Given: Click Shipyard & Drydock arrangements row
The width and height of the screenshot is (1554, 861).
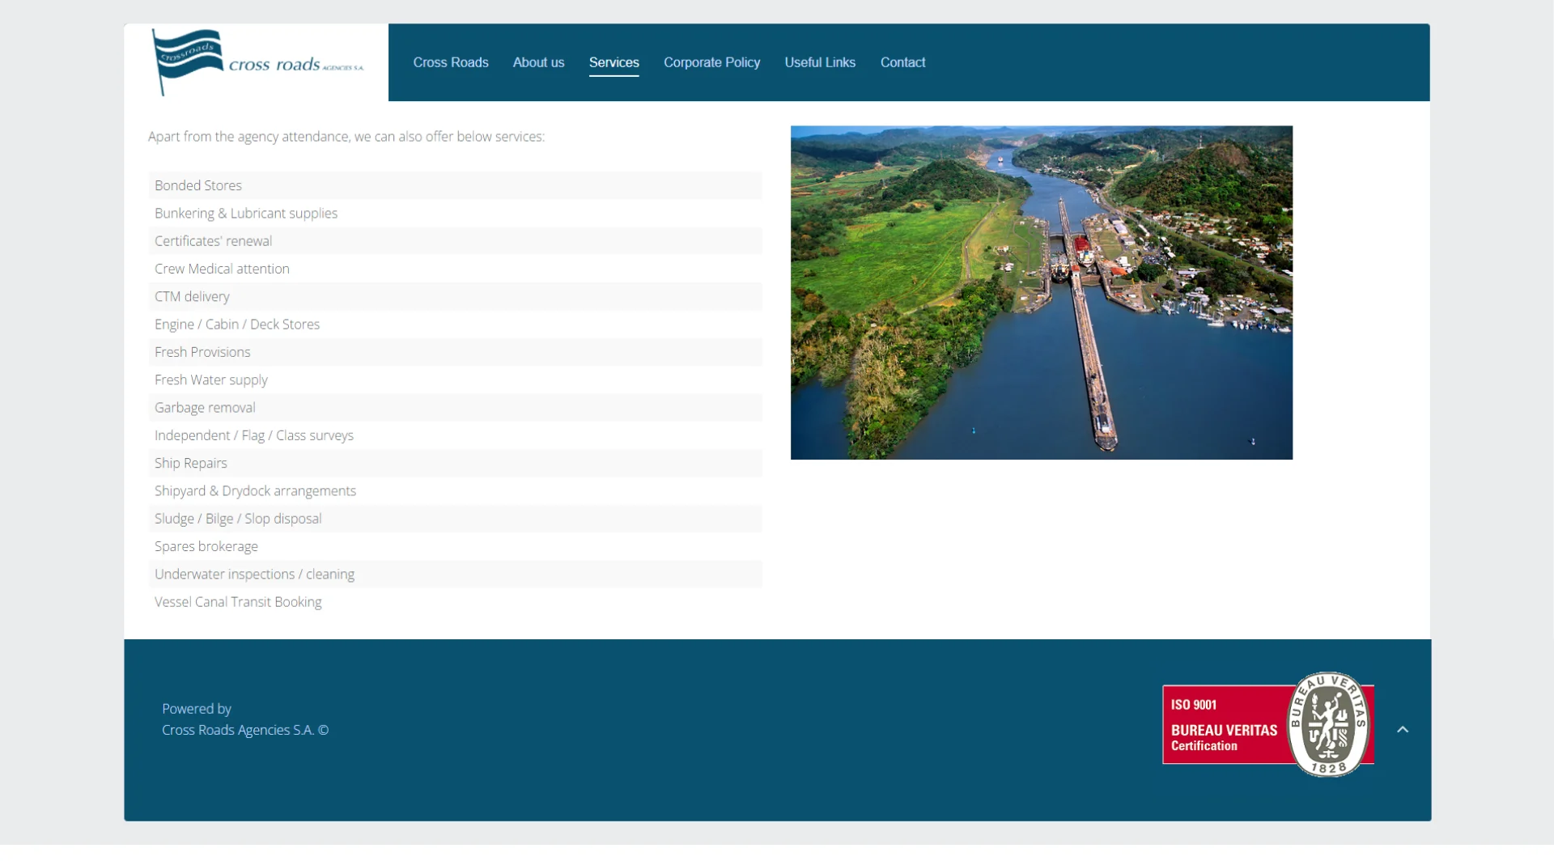Looking at the screenshot, I should [456, 491].
